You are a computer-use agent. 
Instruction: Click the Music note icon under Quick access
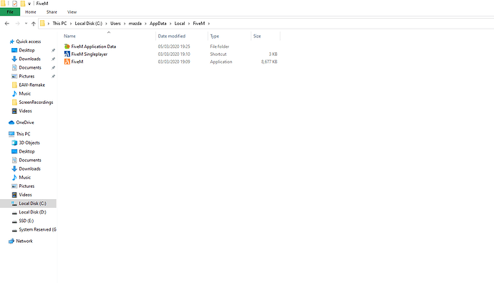pyautogui.click(x=14, y=94)
